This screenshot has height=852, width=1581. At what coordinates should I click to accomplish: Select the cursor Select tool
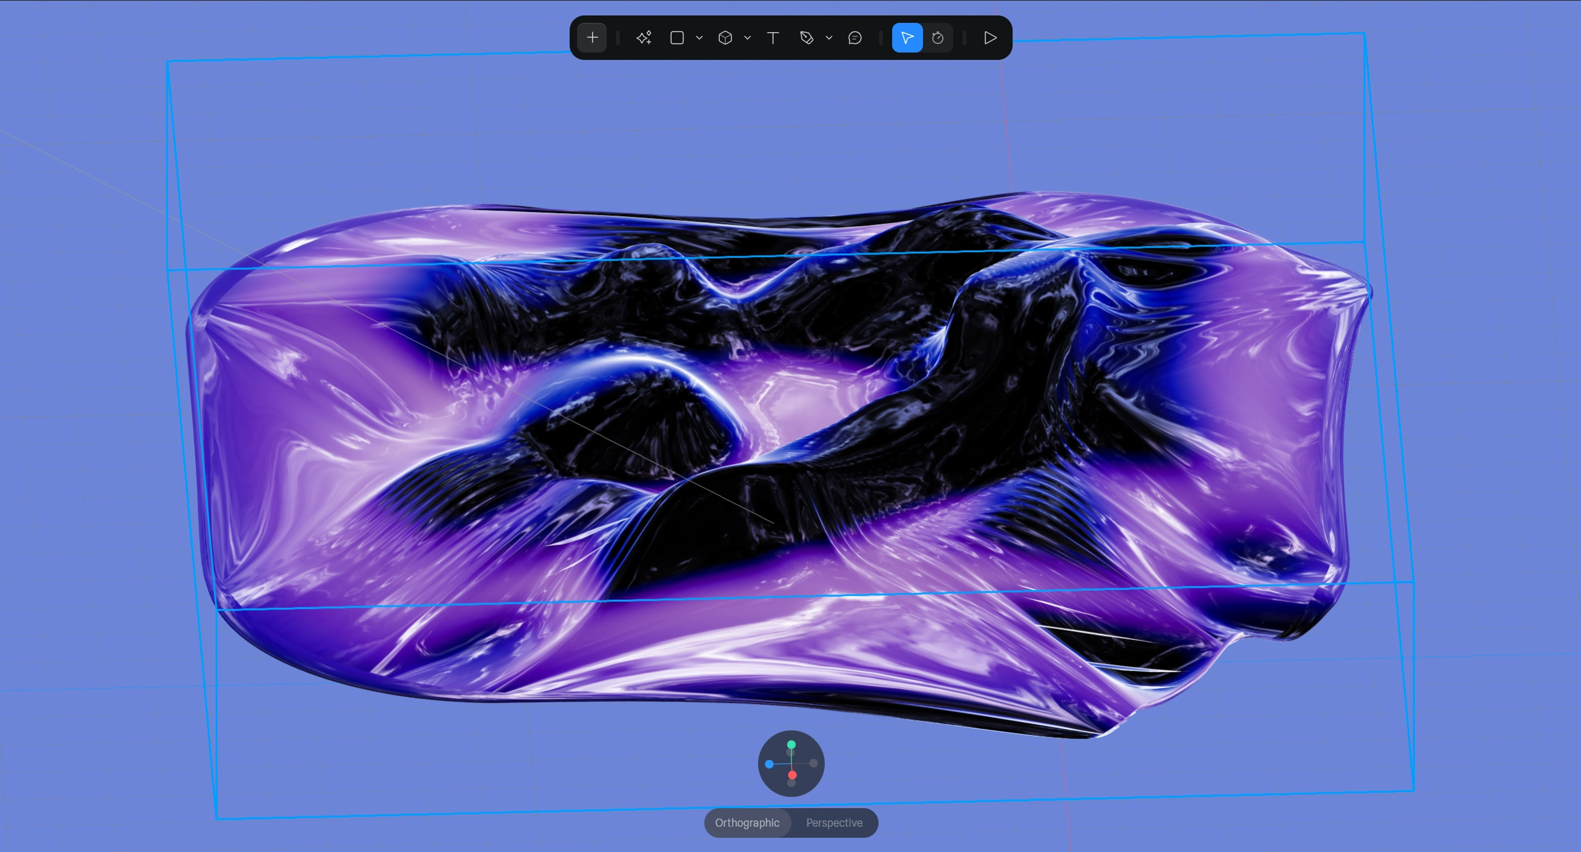point(906,38)
